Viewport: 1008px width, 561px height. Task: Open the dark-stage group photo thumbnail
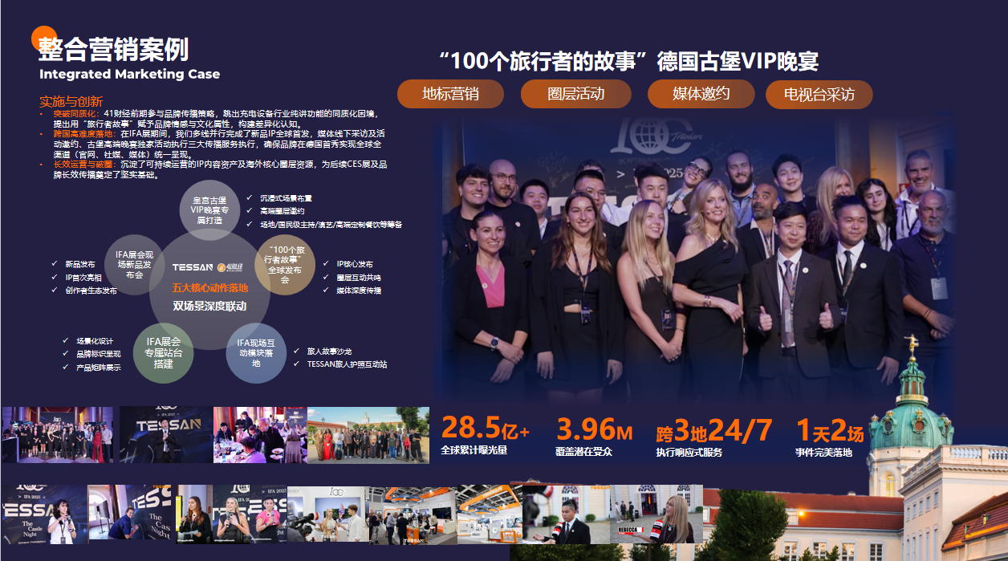coord(57,434)
